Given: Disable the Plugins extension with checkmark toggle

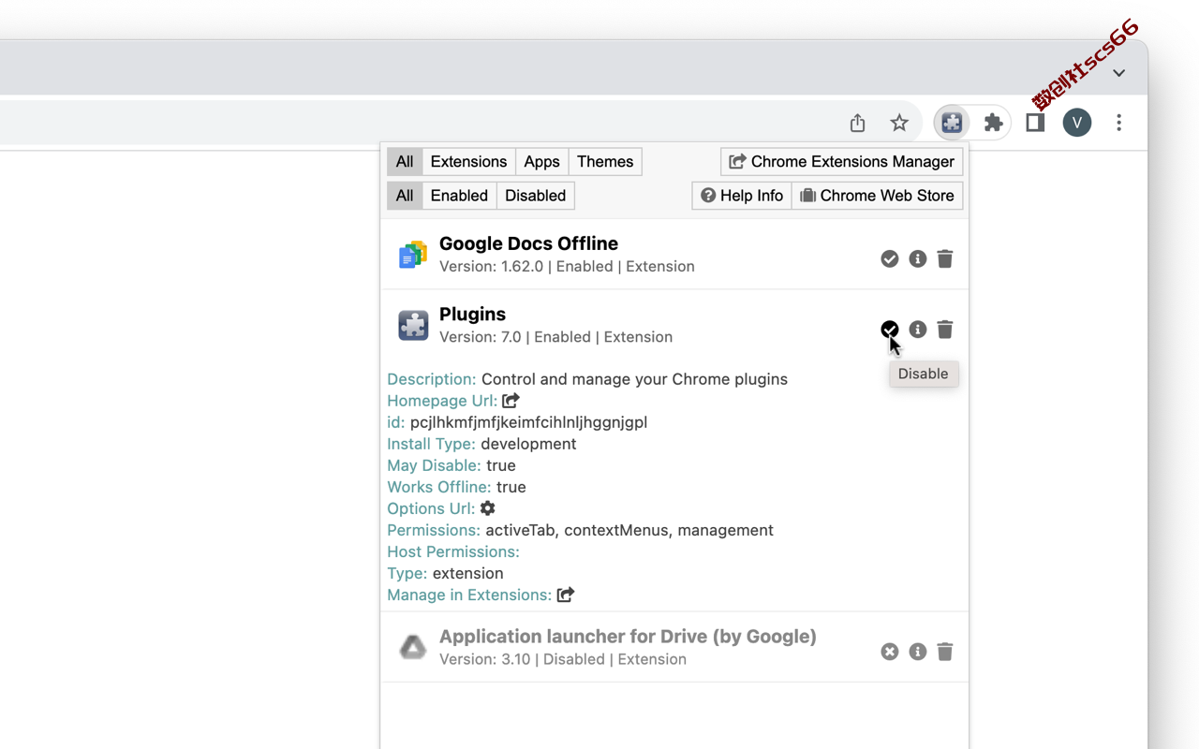Looking at the screenshot, I should [x=890, y=330].
